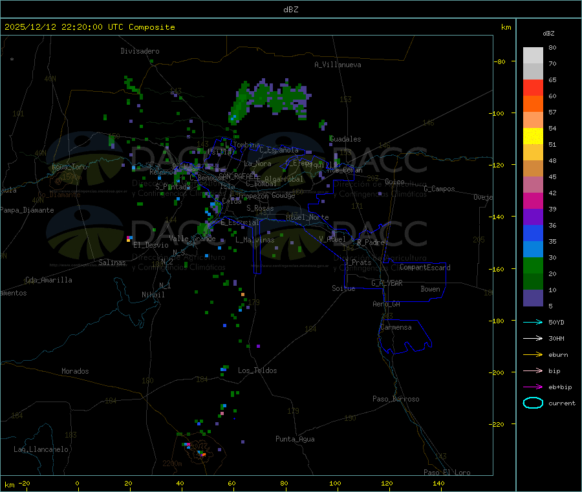Image resolution: width=582 pixels, height=492 pixels.
Task: Select the purple 36–39 dBZ swatch
Action: coord(533,217)
